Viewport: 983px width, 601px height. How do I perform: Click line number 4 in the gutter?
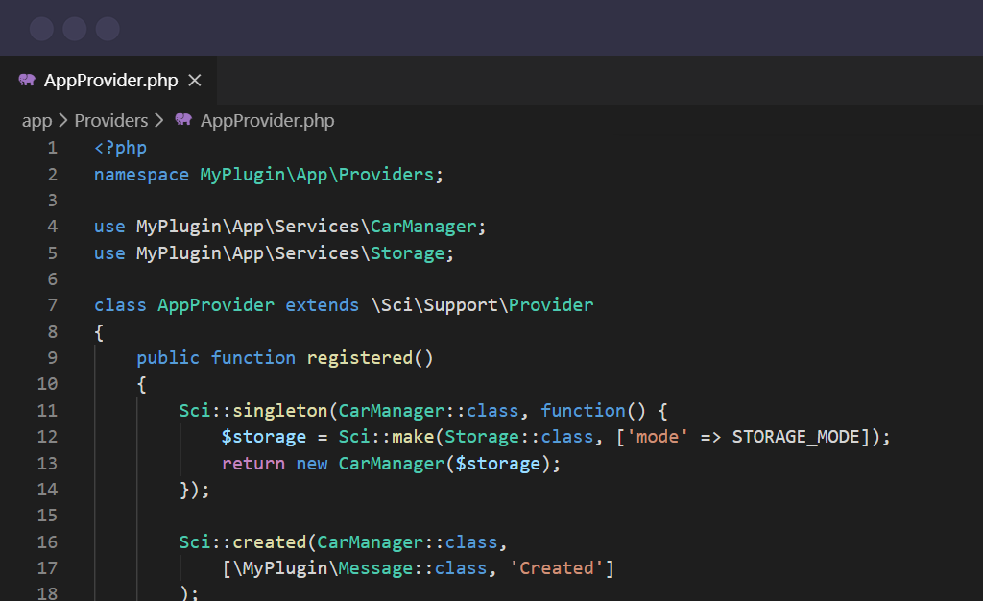point(53,227)
